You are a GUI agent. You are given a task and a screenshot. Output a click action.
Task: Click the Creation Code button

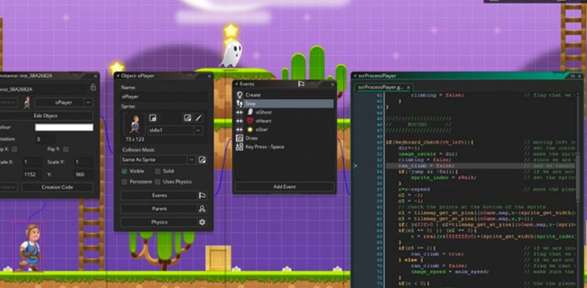click(57, 187)
